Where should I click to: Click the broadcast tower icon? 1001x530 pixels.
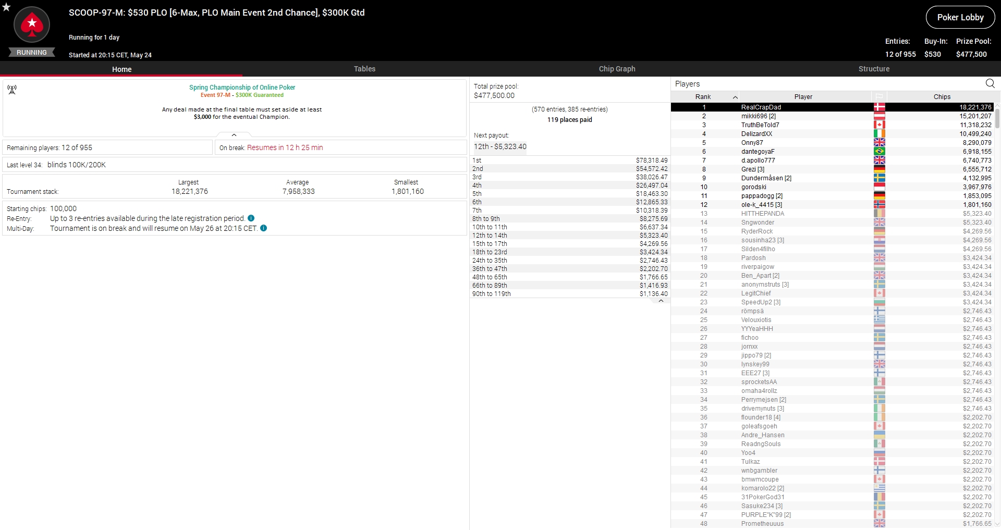12,90
